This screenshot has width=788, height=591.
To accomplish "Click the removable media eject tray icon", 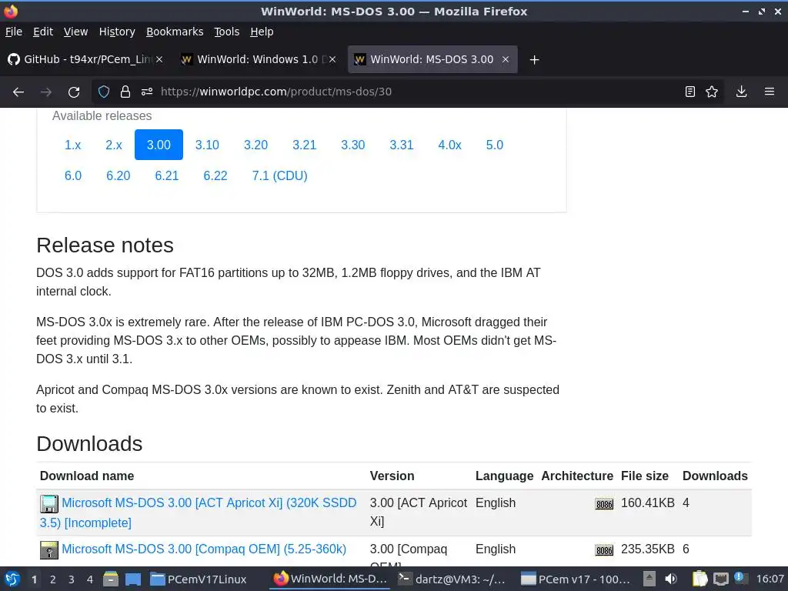I will [649, 579].
